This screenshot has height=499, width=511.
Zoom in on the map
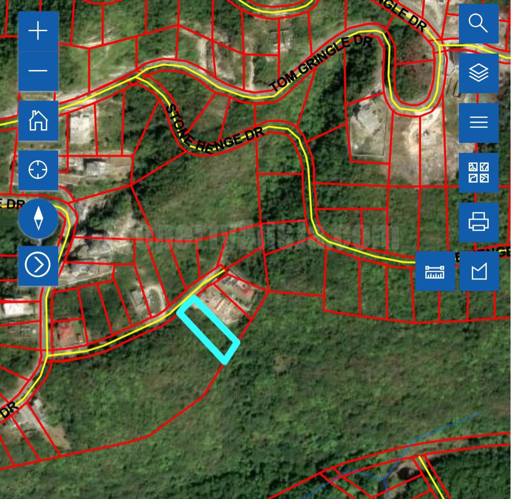38,31
